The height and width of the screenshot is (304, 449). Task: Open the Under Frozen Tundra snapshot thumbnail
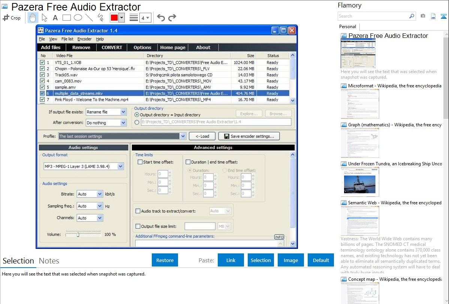click(360, 182)
